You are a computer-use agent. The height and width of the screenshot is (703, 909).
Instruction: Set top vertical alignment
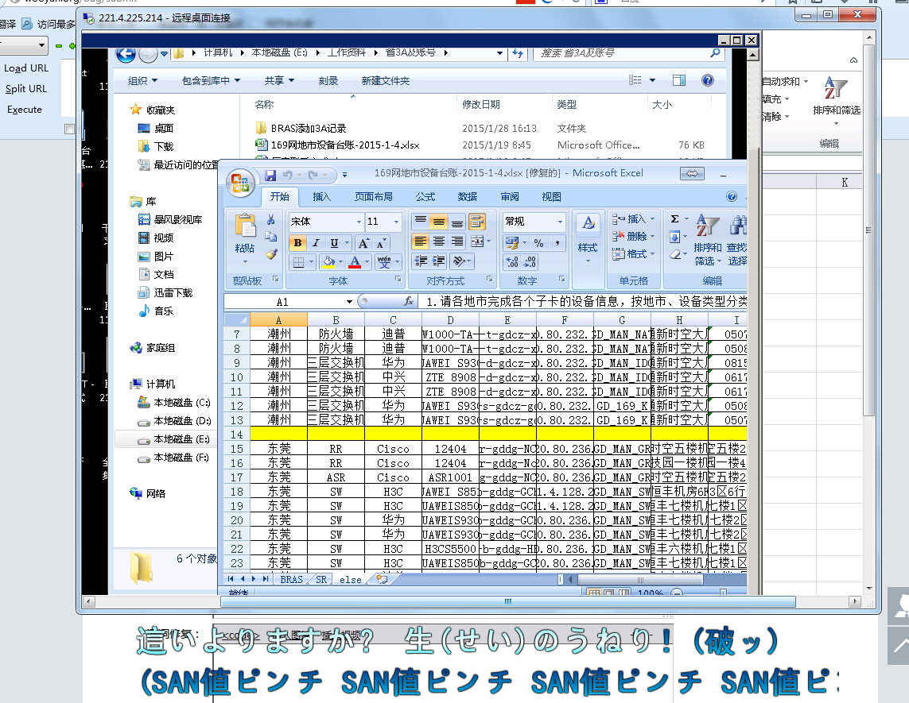pyautogui.click(x=420, y=221)
